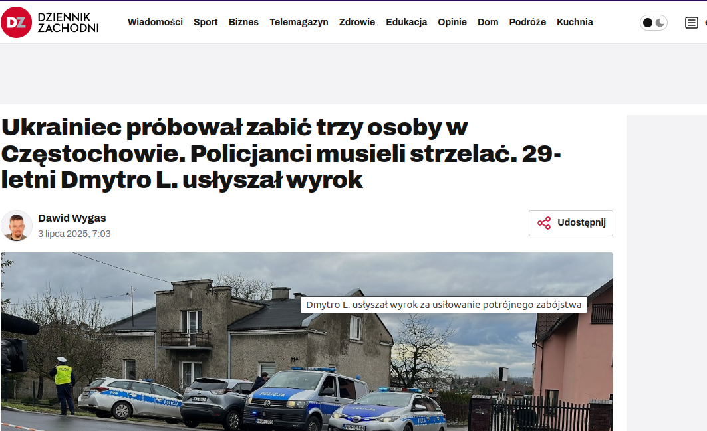The height and width of the screenshot is (431, 707).
Task: Navigate to Edukacja
Action: pyautogui.click(x=406, y=22)
